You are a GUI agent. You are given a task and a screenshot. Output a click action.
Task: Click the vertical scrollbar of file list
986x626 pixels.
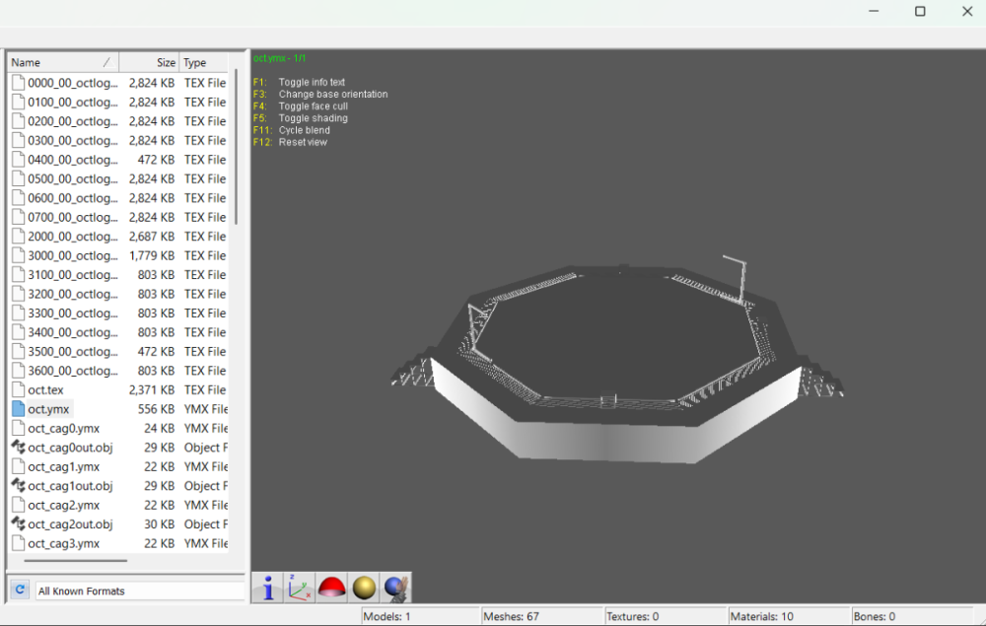(236, 147)
